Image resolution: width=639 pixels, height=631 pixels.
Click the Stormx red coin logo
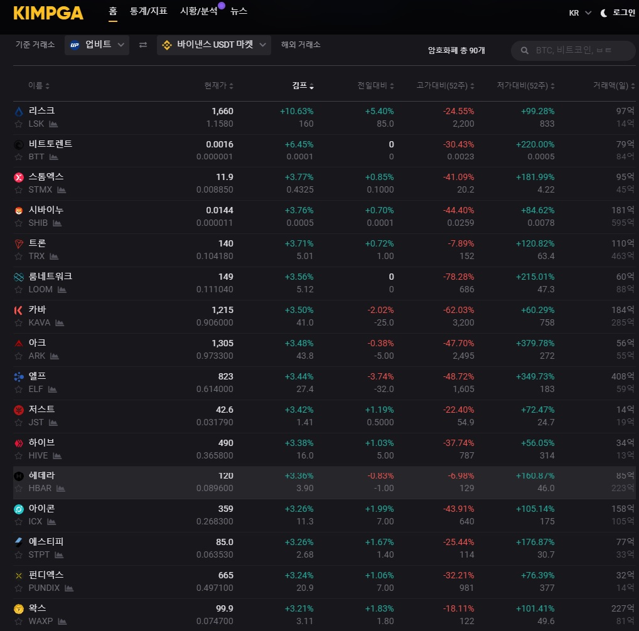tap(19, 178)
